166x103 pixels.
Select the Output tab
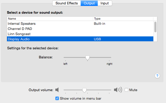coord(89,3)
